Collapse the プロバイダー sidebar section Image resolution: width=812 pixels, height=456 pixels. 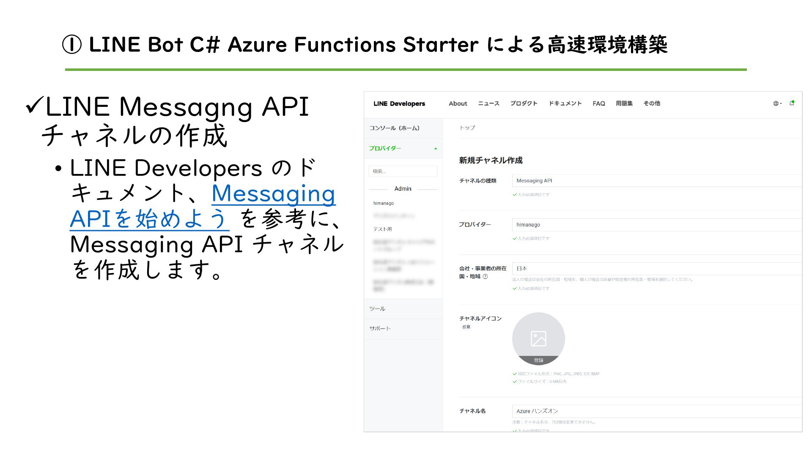403,148
